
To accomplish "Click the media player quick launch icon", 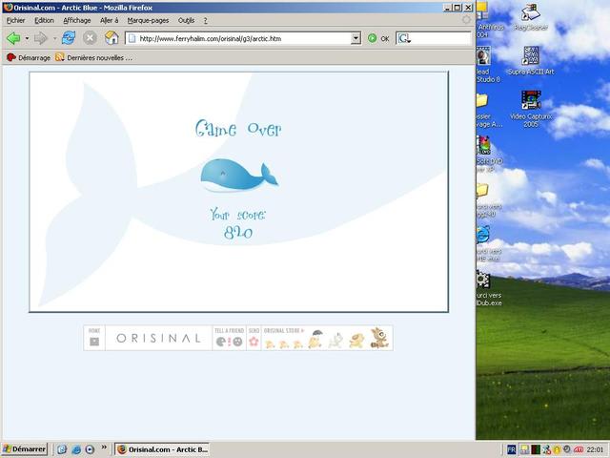I will pyautogui.click(x=90, y=449).
